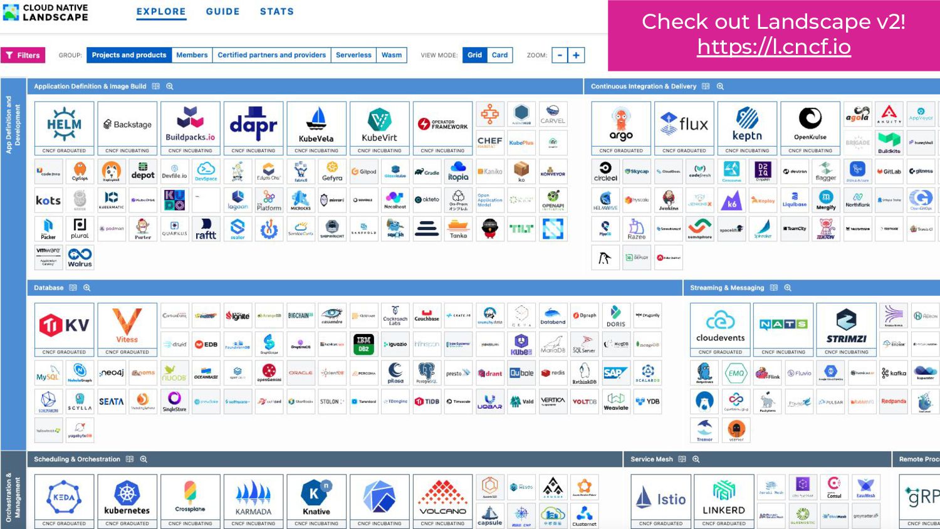This screenshot has height=529, width=940.
Task: Open Streaming & Messaging guide icon
Action: click(x=774, y=288)
